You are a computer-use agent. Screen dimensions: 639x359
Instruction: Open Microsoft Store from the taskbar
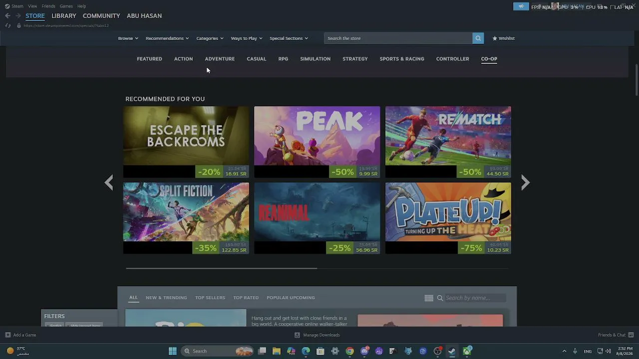pyautogui.click(x=320, y=351)
